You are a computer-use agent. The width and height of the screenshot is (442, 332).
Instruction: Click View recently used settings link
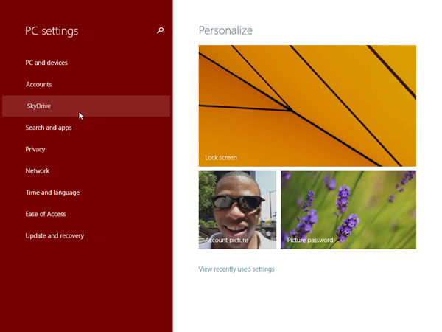point(236,269)
